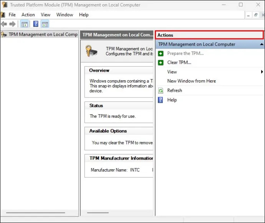Click the TPM key icon in the tree pane
Viewport: 265px width, 223px height.
(x=4, y=35)
